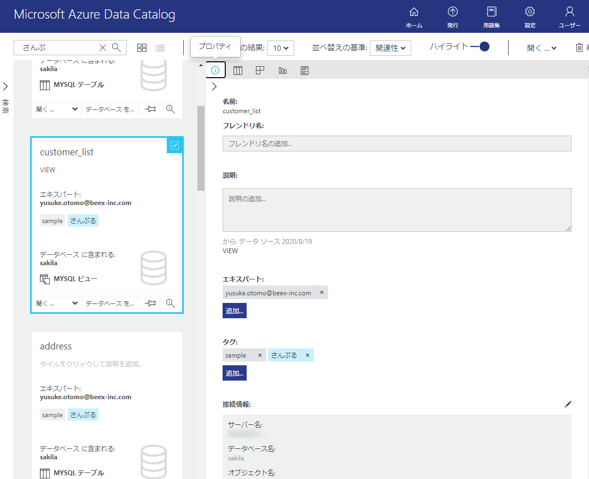The image size is (589, 479).
Task: Uncheck the customer_list selection checkbox
Action: (174, 145)
